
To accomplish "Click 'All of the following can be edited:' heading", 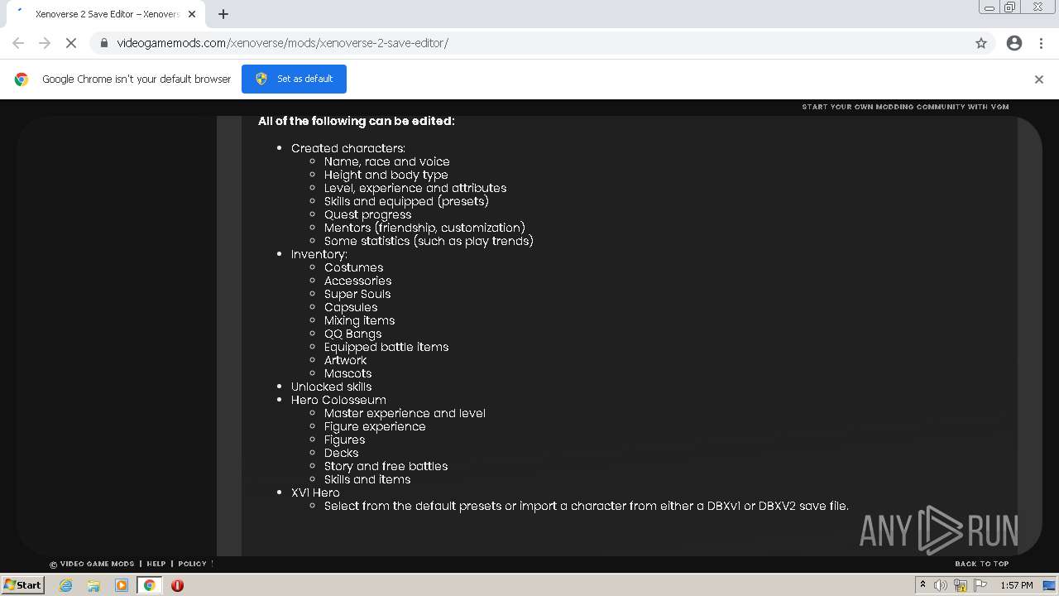I will coord(356,121).
